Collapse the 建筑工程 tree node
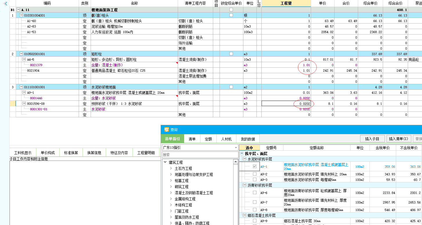Viewport: 422px width, 225px height. (165, 162)
